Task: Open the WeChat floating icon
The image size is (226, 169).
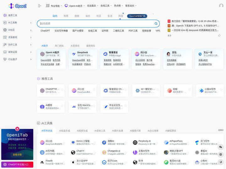Action: pos(221,147)
